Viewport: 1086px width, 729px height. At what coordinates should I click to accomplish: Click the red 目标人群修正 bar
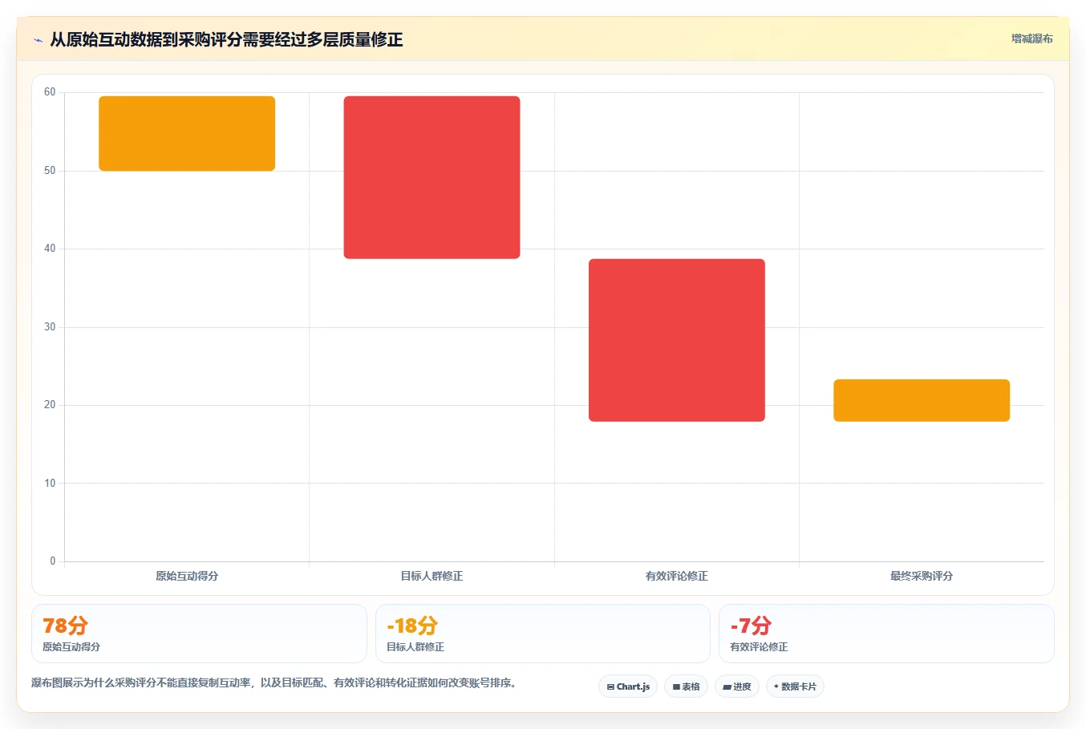point(432,177)
